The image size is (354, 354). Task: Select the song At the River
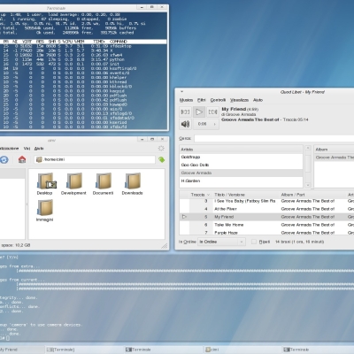coord(266,209)
